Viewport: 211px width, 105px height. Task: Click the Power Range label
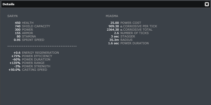point(33,63)
